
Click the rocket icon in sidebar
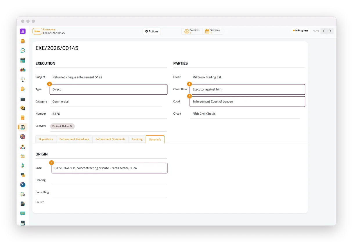coord(23,165)
